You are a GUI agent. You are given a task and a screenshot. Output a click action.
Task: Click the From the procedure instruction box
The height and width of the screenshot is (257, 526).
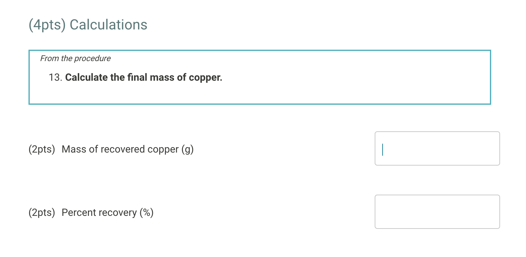[260, 77]
